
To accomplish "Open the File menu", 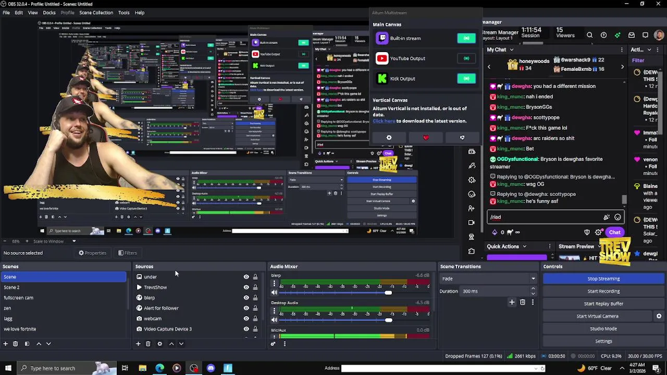I will [x=6, y=12].
